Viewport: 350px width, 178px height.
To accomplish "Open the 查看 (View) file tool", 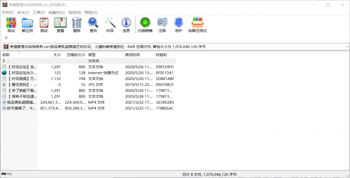I will click(60, 25).
